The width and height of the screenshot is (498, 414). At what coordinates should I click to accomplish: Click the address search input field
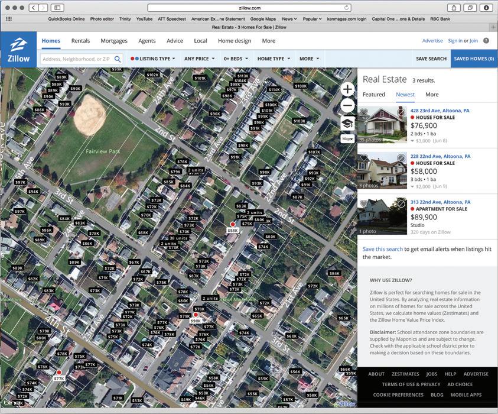(76, 59)
